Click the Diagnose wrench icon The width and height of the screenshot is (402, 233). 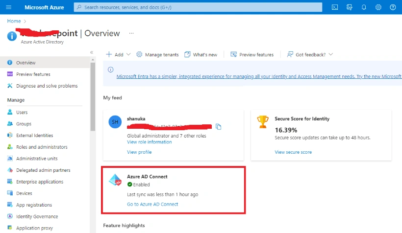(10, 86)
